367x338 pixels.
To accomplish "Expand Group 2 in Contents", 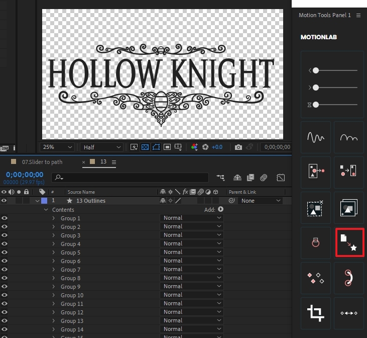I will [x=54, y=226].
